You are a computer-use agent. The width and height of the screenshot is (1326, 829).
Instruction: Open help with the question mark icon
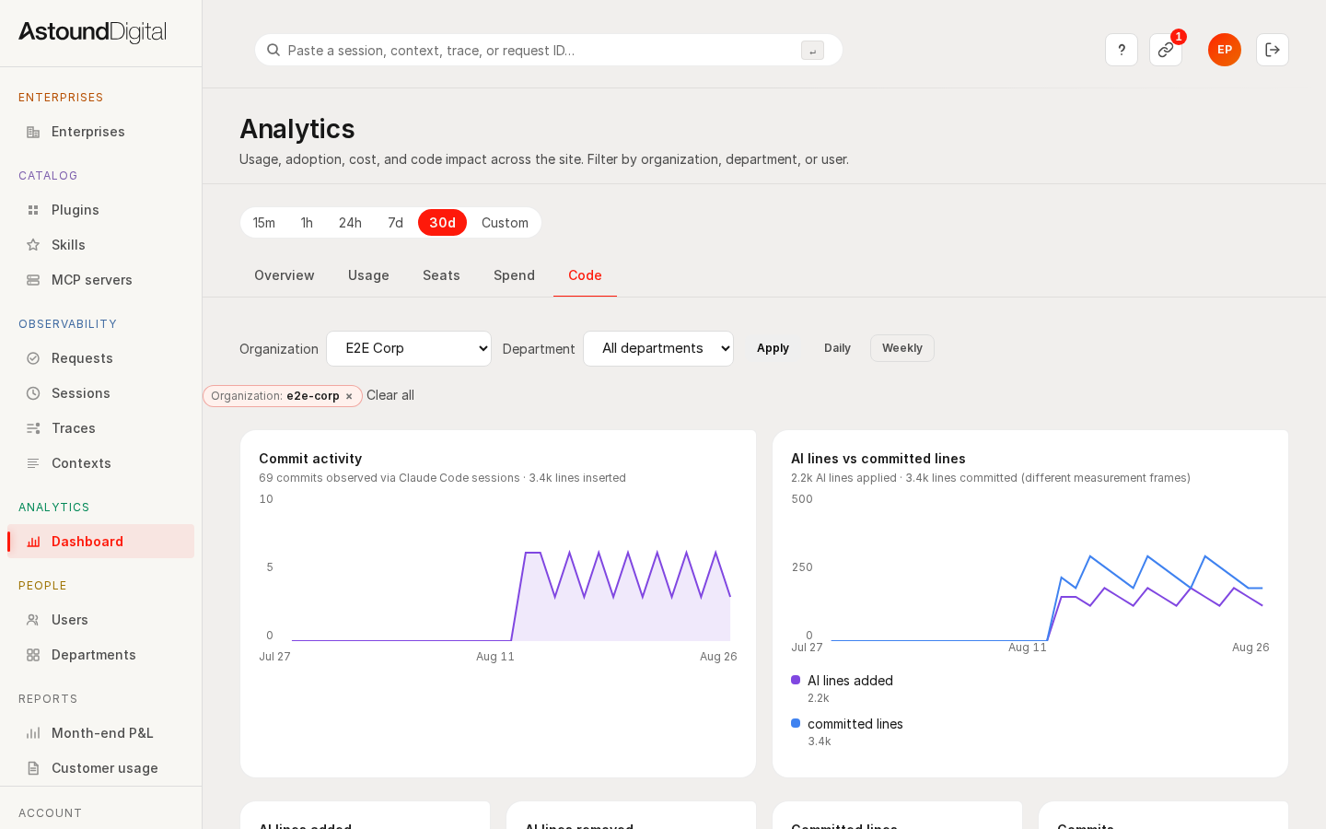coord(1122,50)
